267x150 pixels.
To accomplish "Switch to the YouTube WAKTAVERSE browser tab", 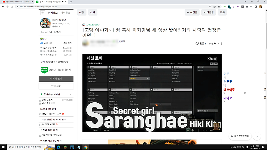I will 17,2.
